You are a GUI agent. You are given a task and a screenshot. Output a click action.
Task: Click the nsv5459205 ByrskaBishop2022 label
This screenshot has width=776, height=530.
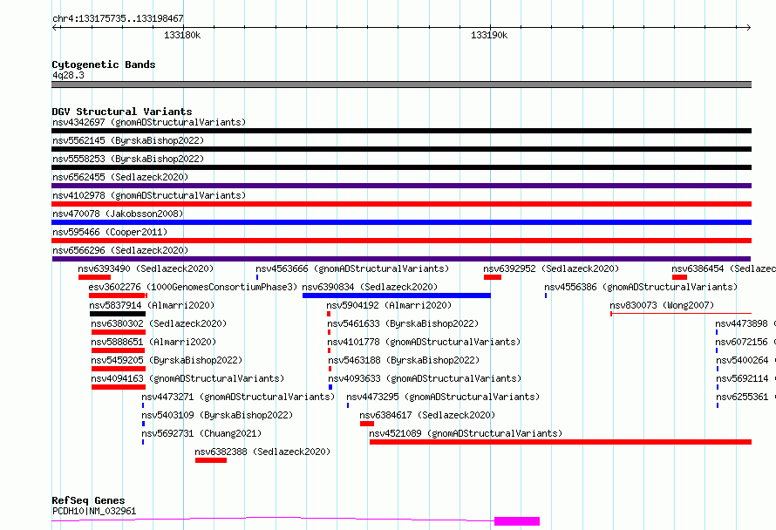click(x=167, y=360)
